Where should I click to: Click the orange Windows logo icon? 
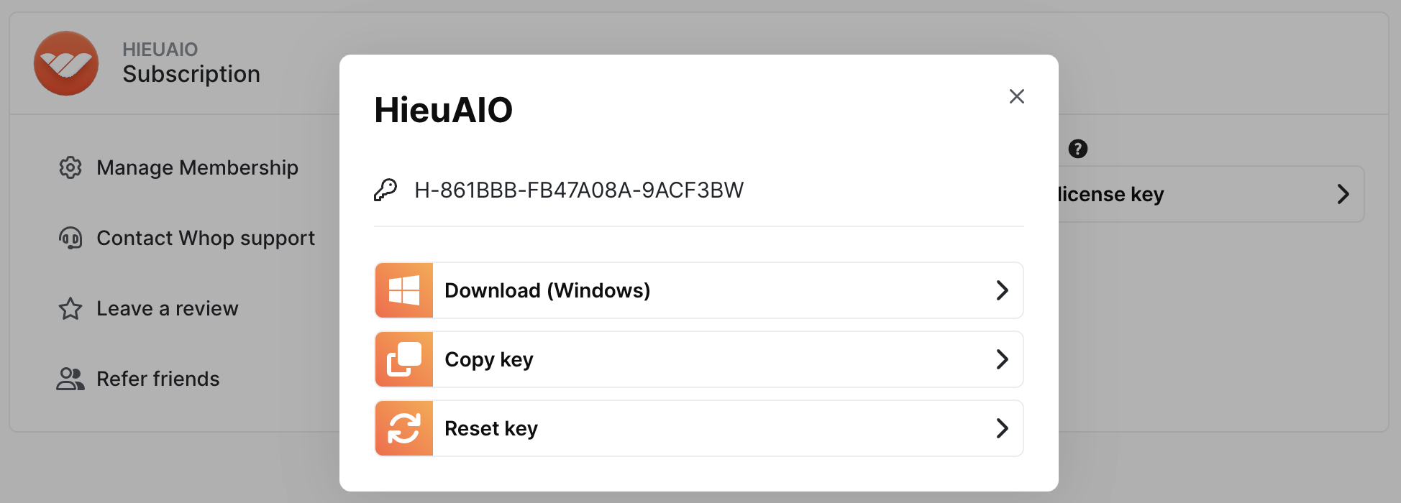404,290
